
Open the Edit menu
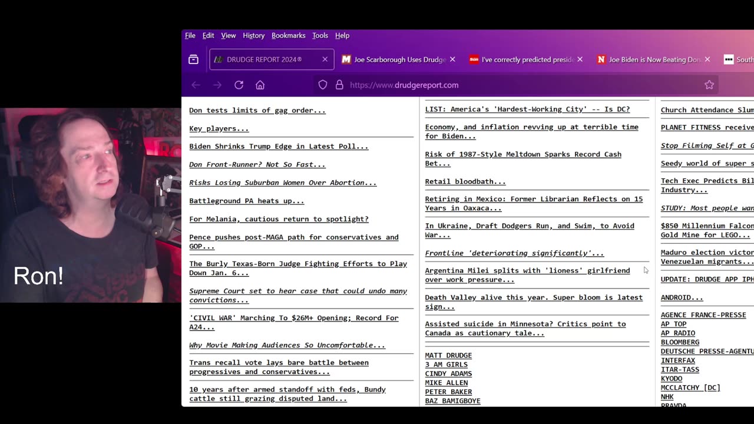(x=209, y=35)
